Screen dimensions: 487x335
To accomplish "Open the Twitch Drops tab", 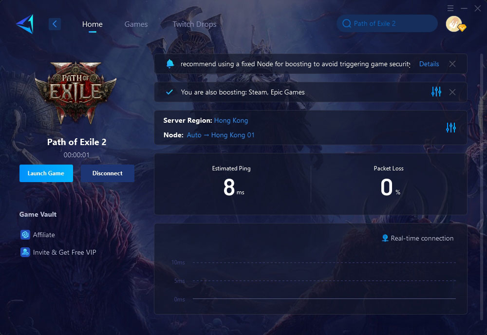I will tap(194, 24).
